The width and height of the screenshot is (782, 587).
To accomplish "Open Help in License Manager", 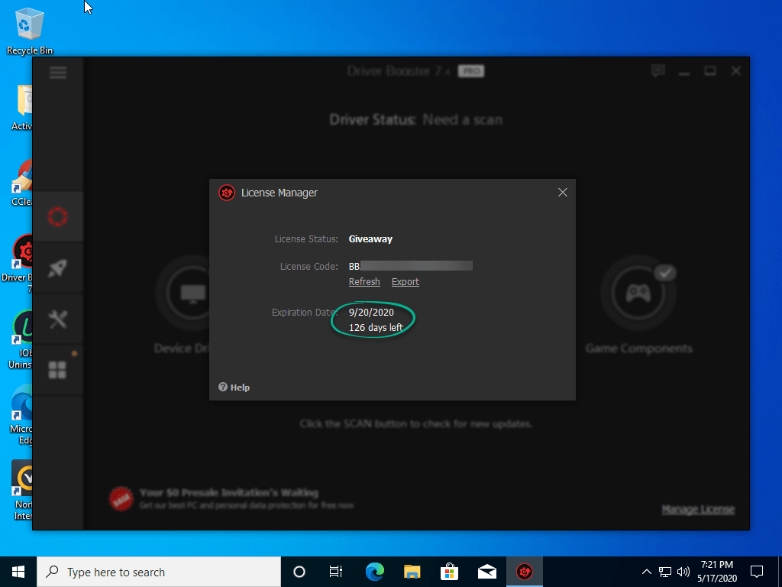I will click(234, 388).
